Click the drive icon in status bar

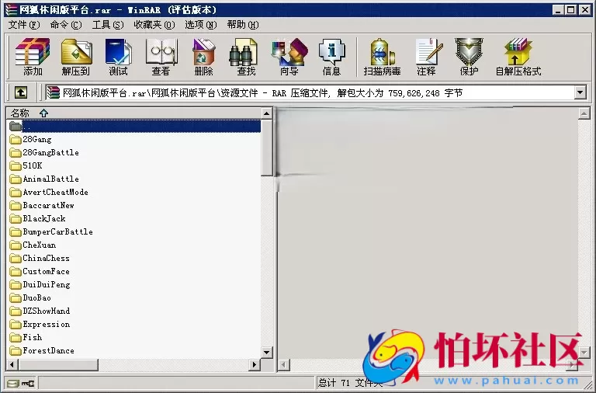[13, 383]
